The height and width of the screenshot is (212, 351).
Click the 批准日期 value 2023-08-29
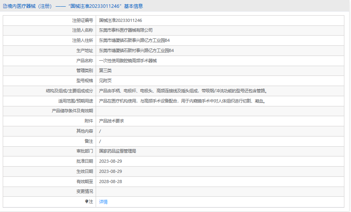(110, 161)
